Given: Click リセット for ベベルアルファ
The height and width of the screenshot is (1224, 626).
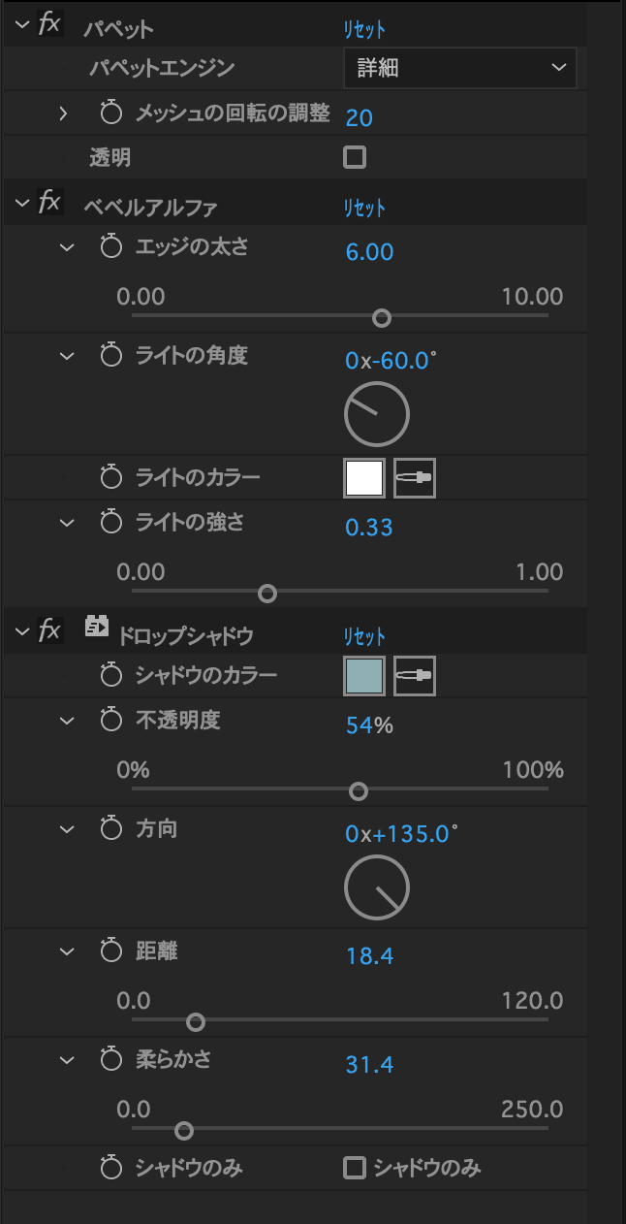Looking at the screenshot, I should pos(363,208).
